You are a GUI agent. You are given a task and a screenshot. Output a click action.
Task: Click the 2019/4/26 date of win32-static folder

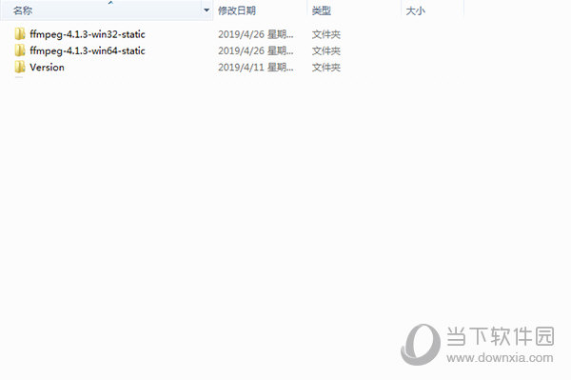coord(256,34)
